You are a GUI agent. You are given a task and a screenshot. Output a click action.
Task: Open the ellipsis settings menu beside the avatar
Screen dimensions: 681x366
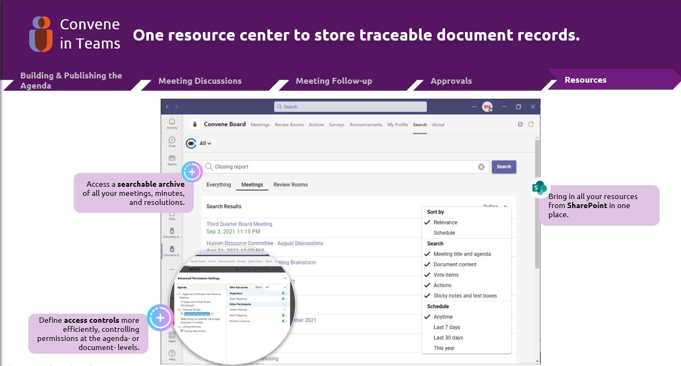click(x=474, y=107)
